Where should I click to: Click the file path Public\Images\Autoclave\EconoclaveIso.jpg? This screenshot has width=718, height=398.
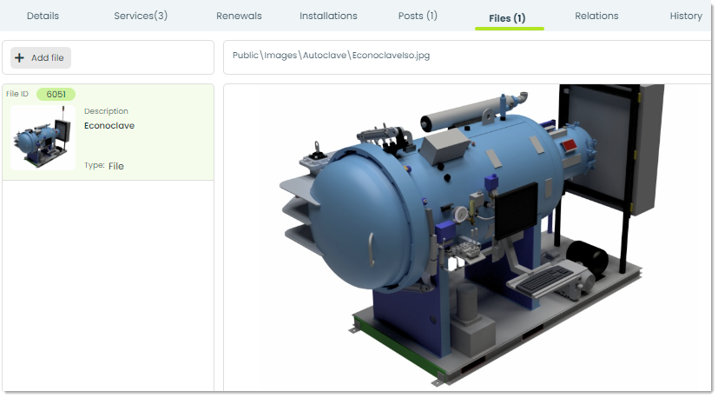[x=331, y=56]
